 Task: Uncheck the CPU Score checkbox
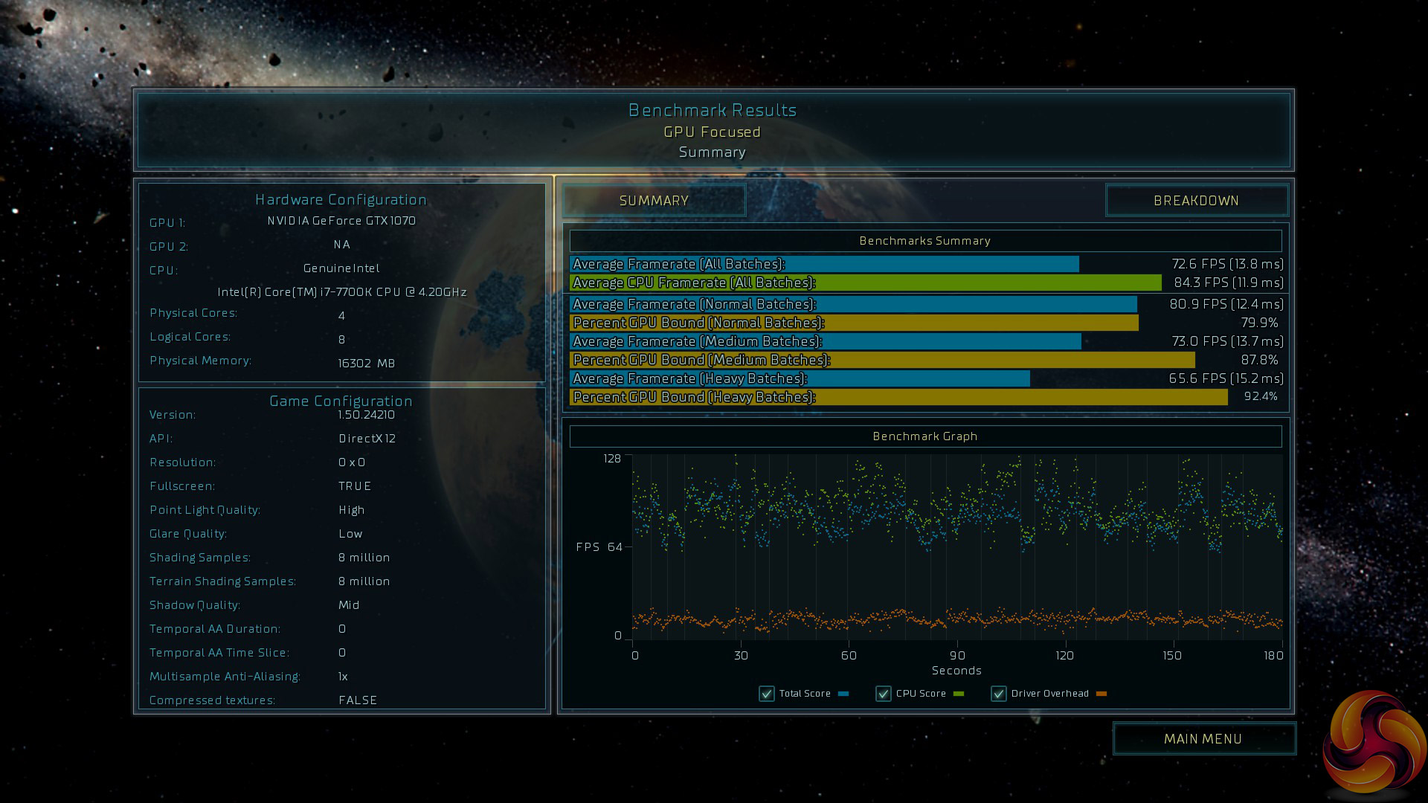click(883, 694)
